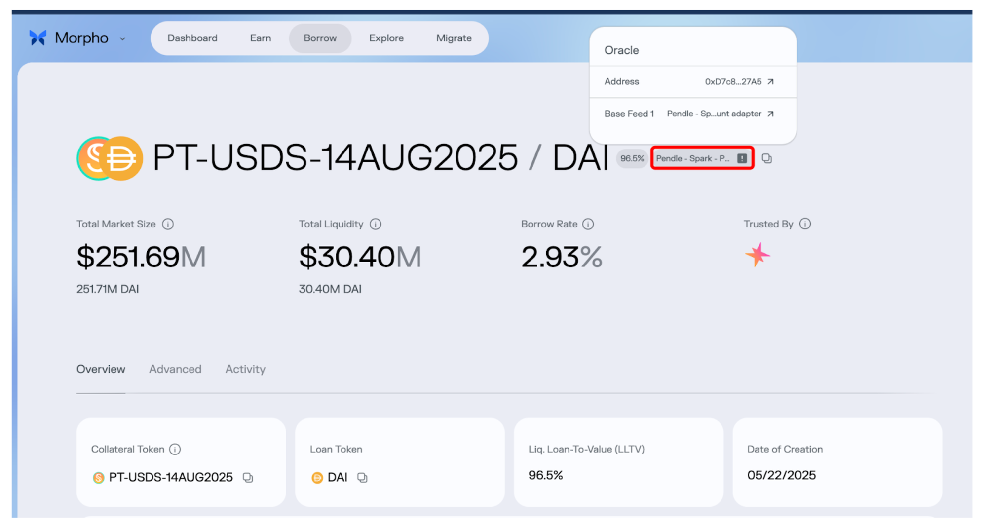Copy the market ID next to oracle badge

766,158
